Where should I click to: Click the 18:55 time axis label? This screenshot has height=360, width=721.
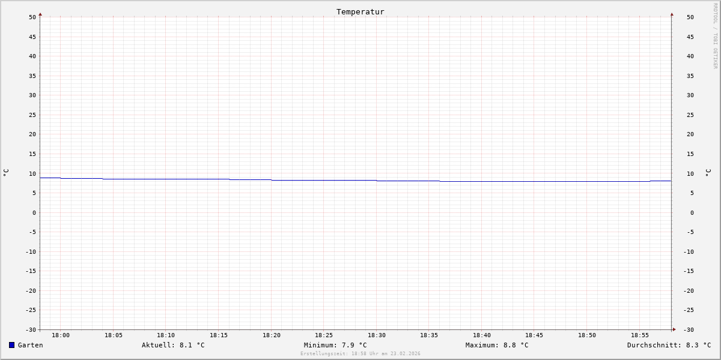[640, 335]
